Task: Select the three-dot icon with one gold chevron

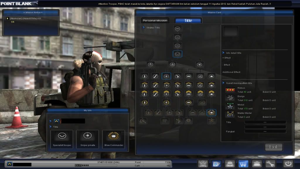Action: click(189, 85)
